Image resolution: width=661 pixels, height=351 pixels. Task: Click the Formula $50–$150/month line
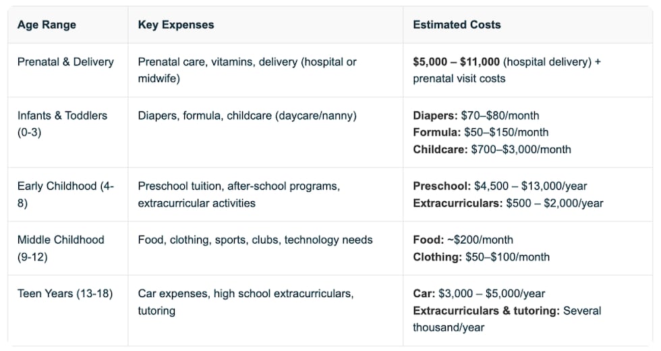tap(480, 132)
